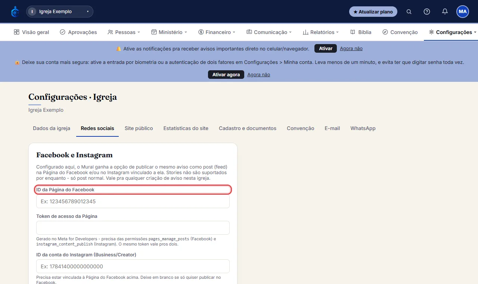Open the notifications bell icon
The width and height of the screenshot is (478, 284).
click(445, 12)
